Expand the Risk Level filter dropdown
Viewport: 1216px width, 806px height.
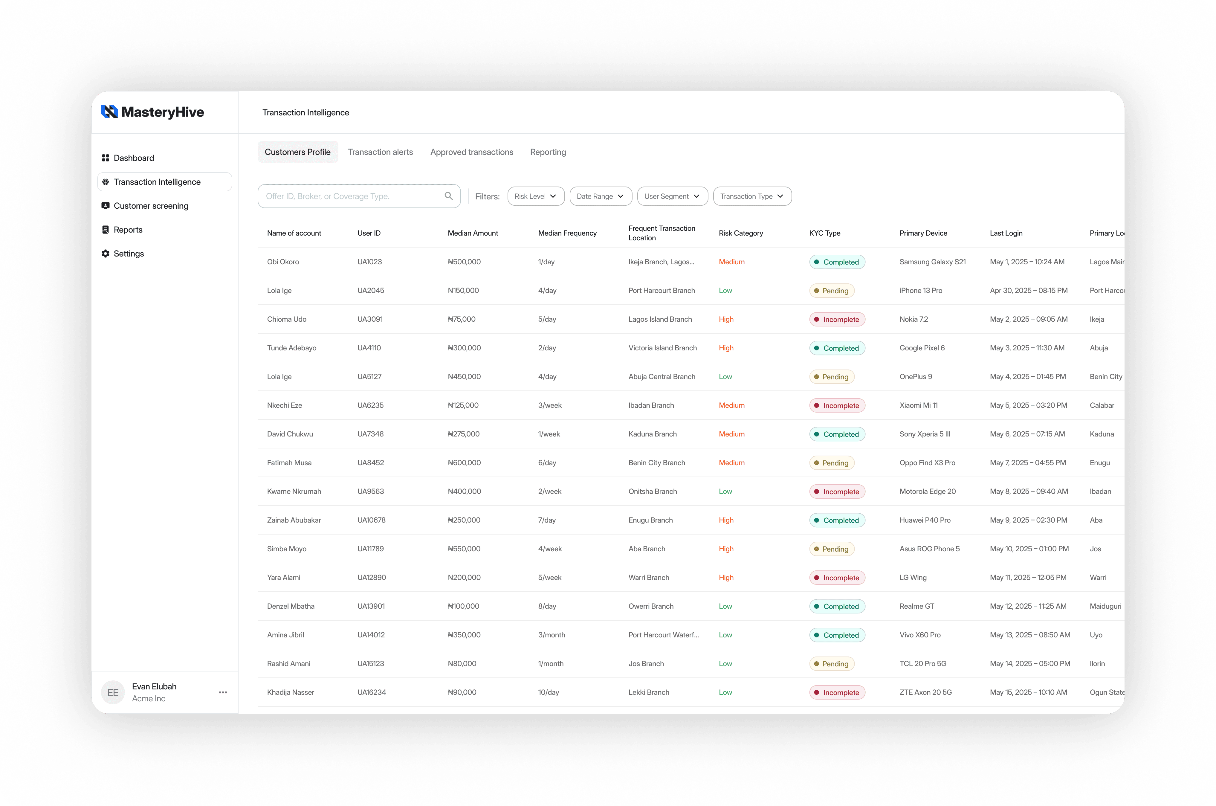click(536, 196)
